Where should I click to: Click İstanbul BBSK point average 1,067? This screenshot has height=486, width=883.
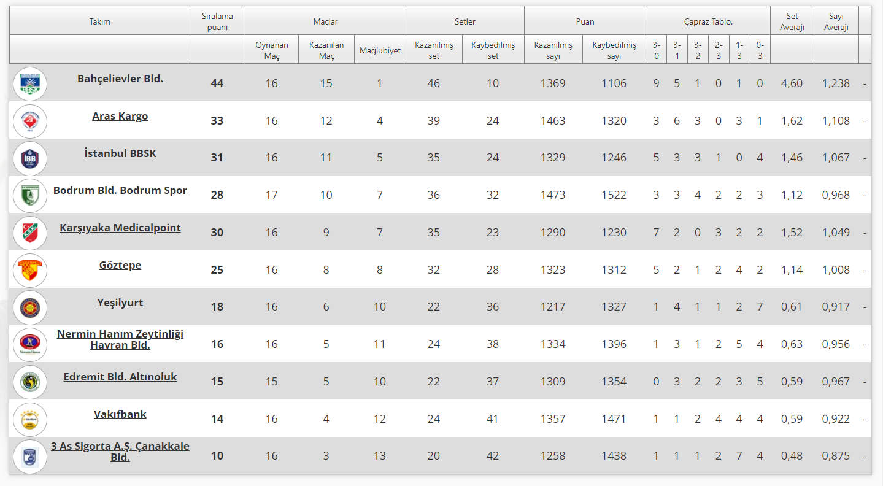coord(836,158)
